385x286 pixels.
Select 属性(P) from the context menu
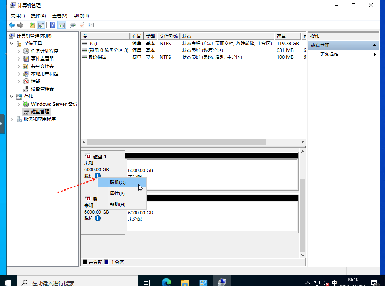click(117, 194)
